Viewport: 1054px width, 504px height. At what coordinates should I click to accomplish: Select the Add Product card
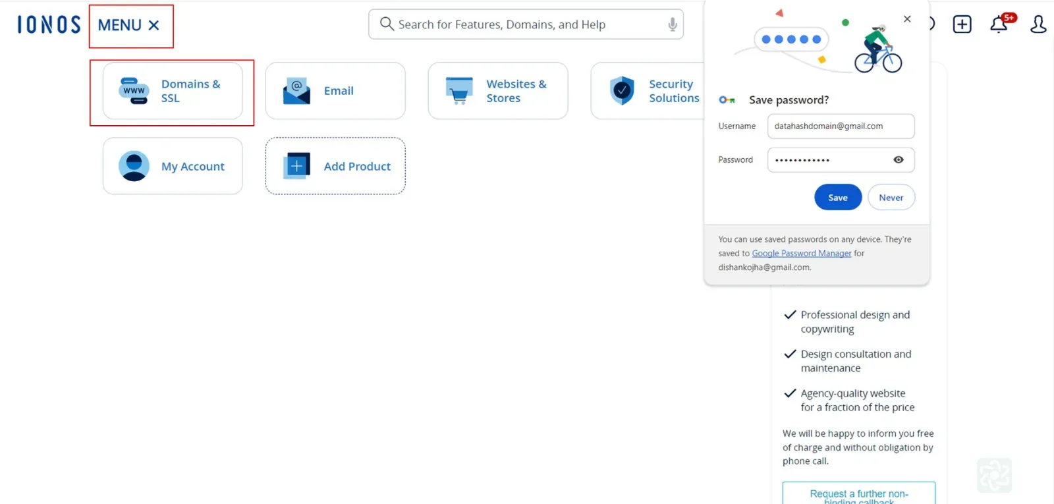pos(335,166)
